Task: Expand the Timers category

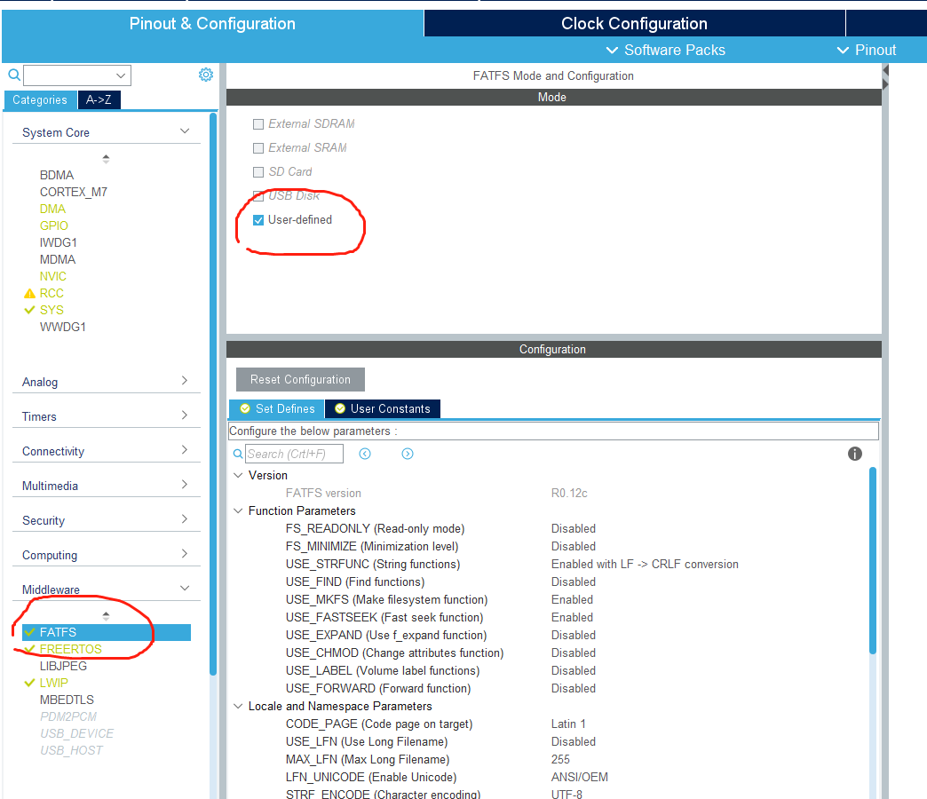Action: [x=185, y=415]
